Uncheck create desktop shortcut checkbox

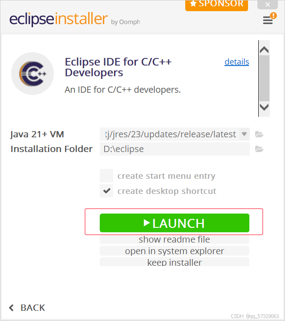[x=106, y=191]
